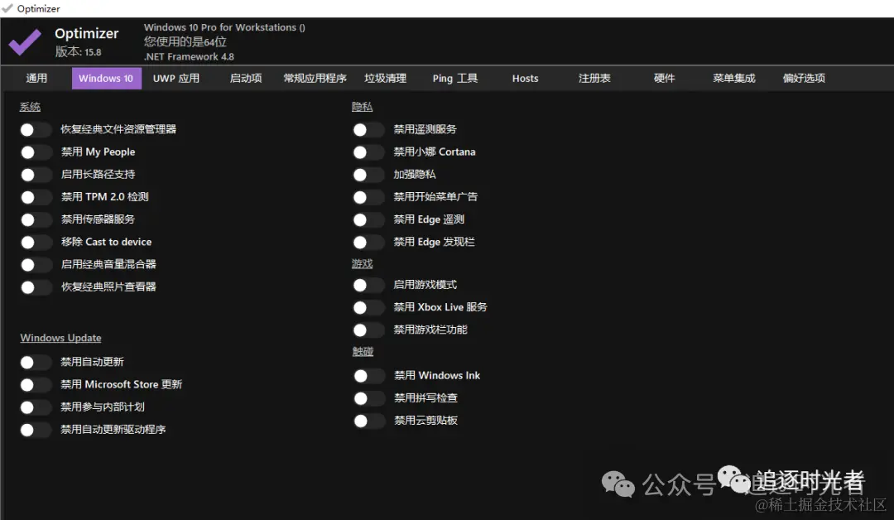Toggle 恢复经典文件资源管理器 switch
Viewport: 894px width, 520px height.
[36, 130]
